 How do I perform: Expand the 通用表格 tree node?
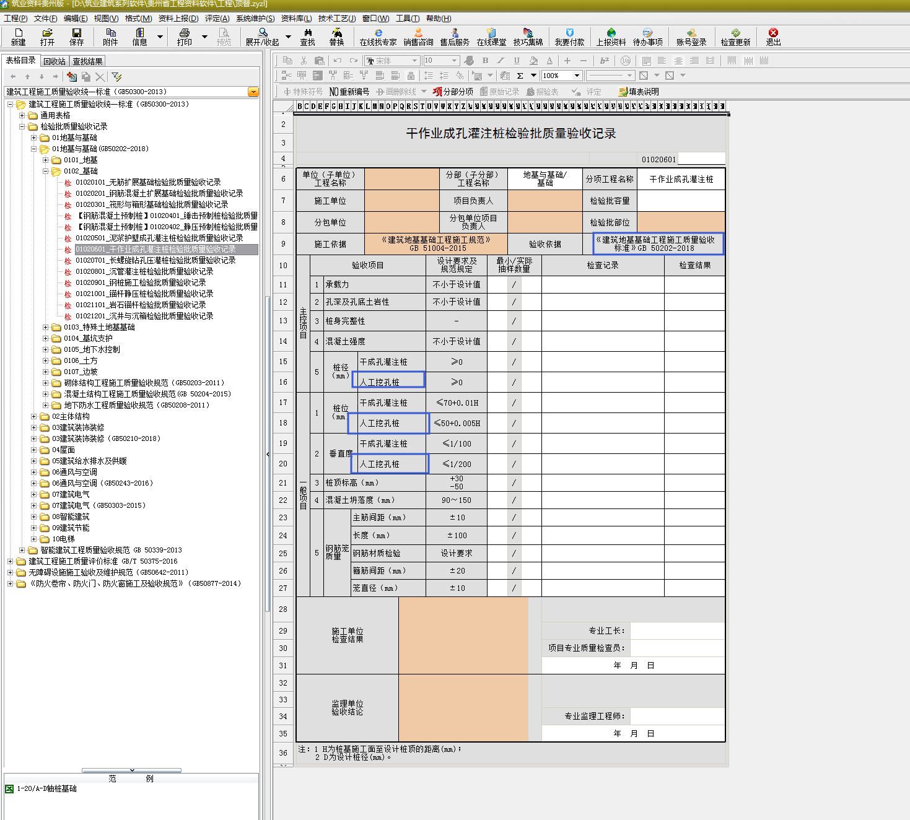click(22, 115)
